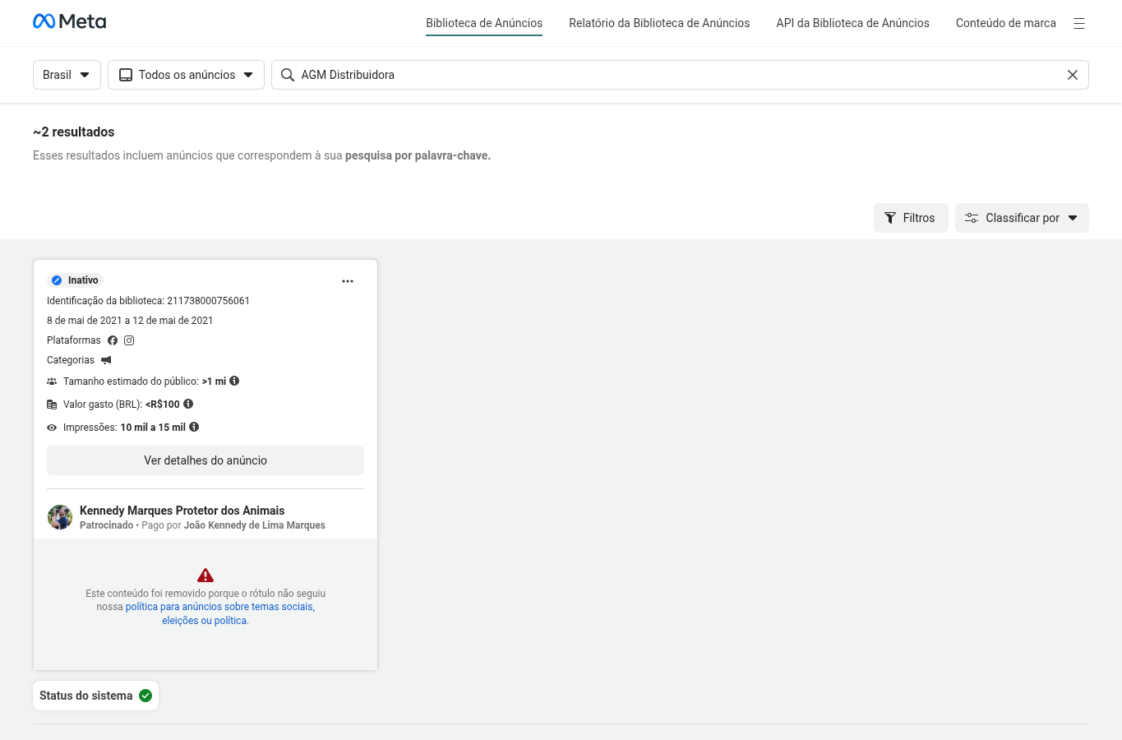
Task: Click the Meta logo
Action: [x=69, y=21]
